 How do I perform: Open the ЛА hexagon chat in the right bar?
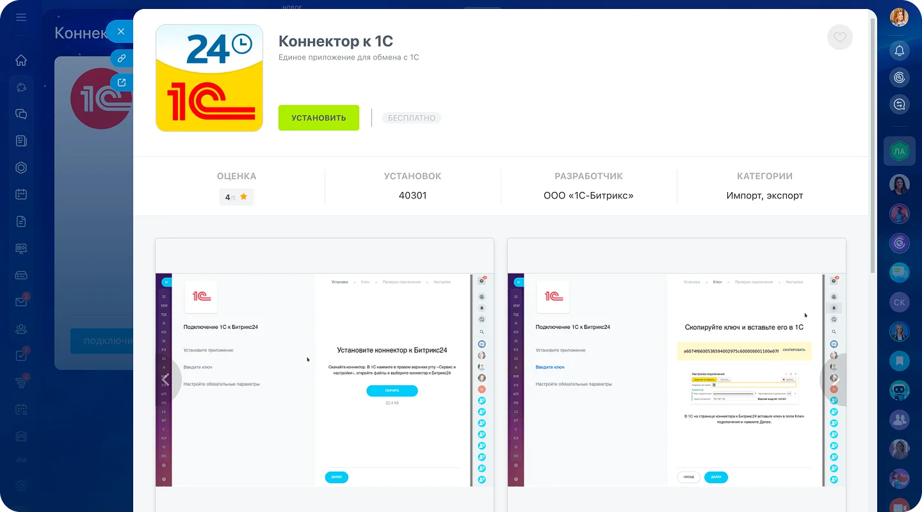pyautogui.click(x=900, y=152)
